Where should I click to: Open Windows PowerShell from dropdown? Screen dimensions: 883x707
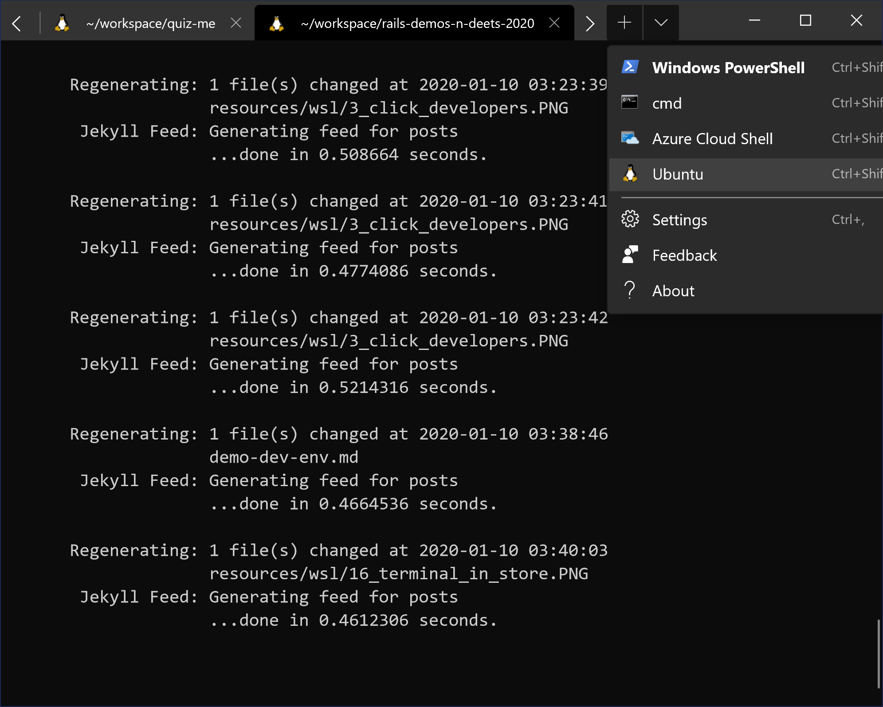[x=728, y=67]
